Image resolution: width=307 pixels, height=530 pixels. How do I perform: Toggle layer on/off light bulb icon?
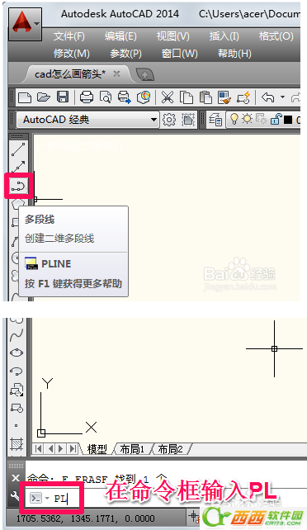[x=234, y=119]
